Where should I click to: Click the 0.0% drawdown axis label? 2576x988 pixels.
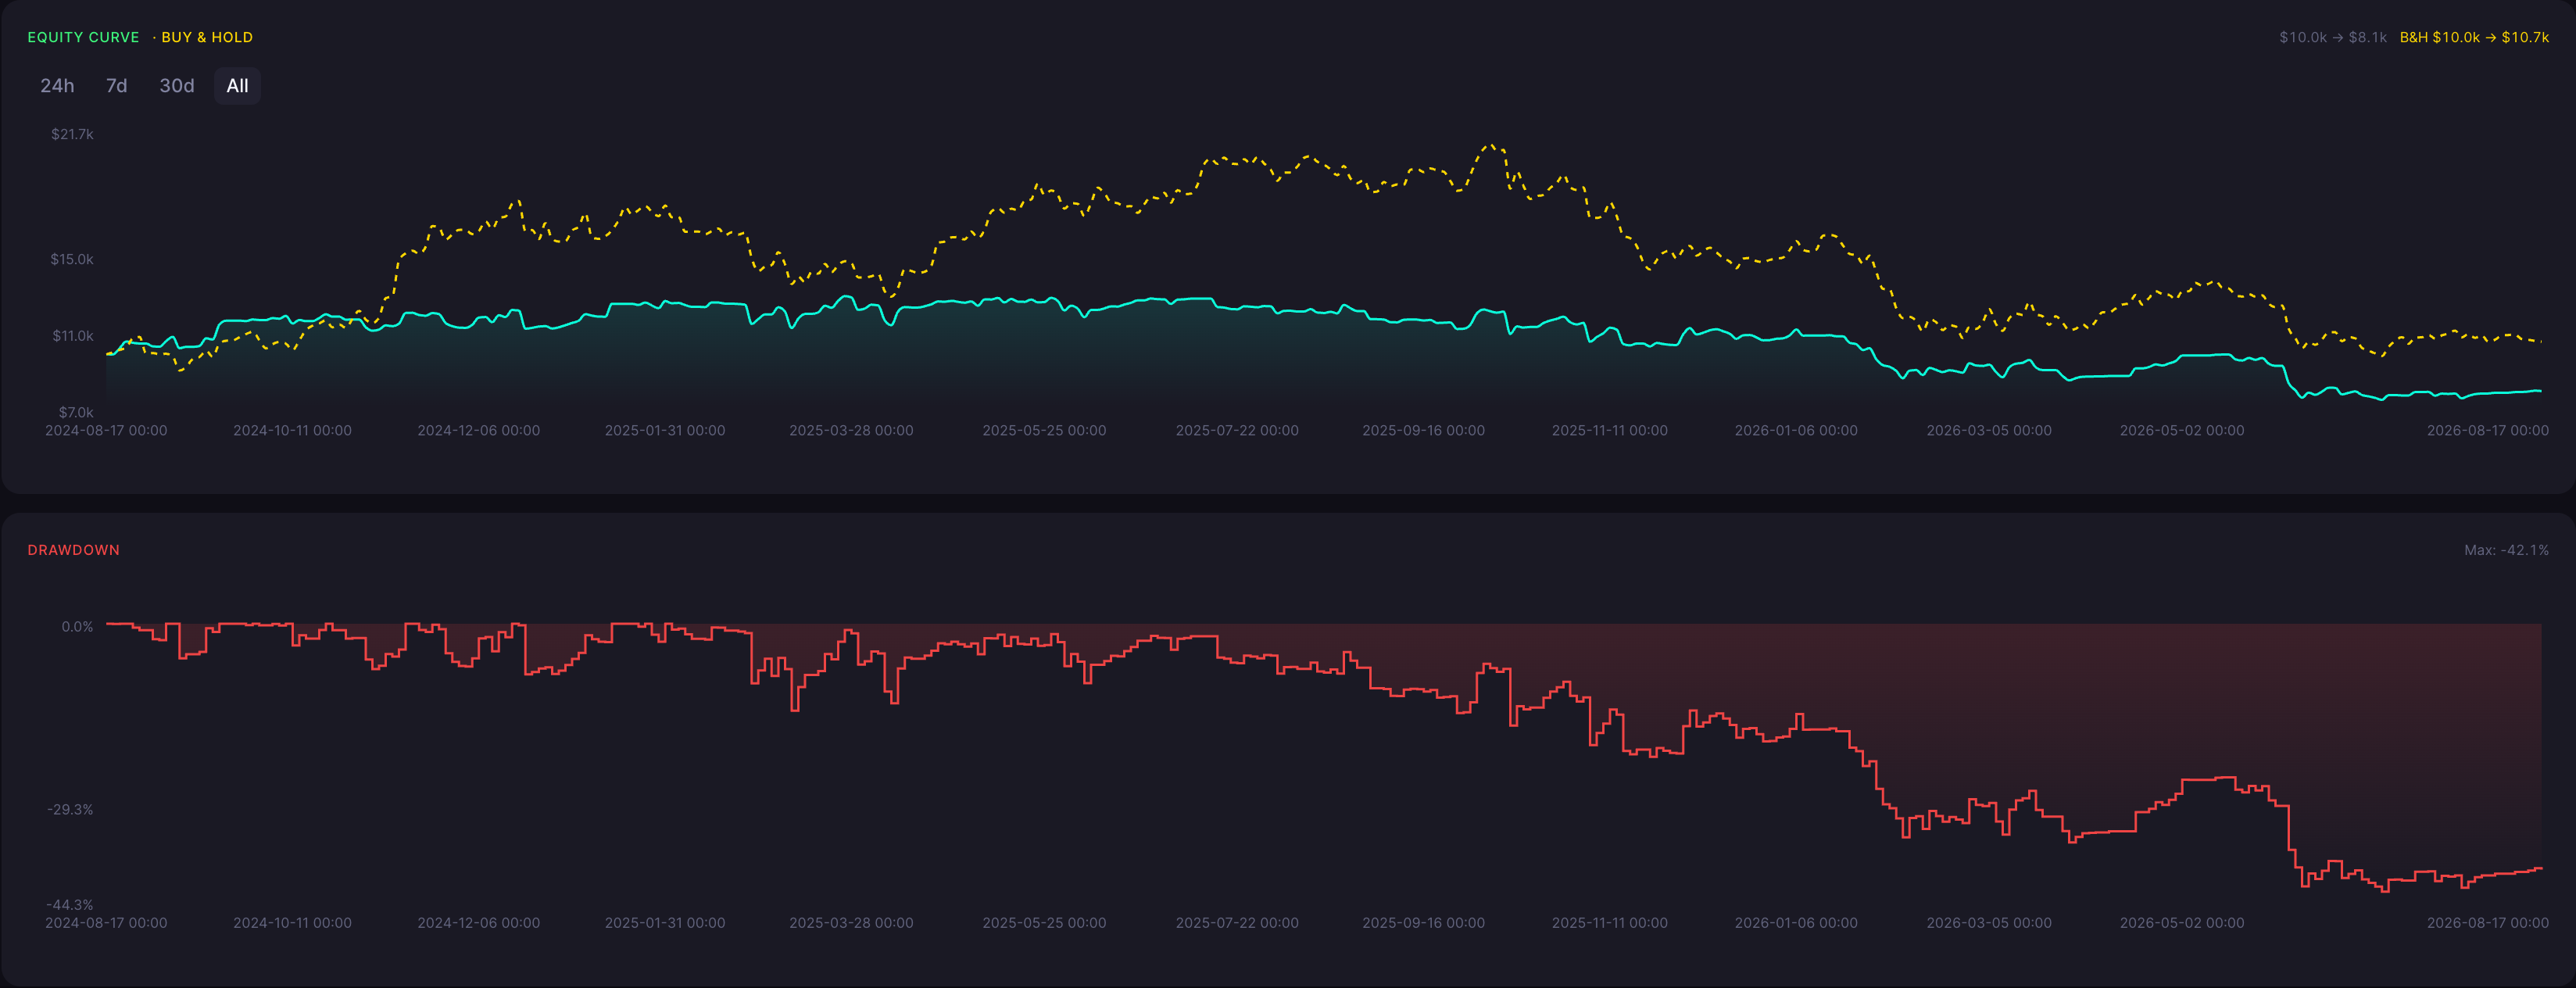coord(77,627)
